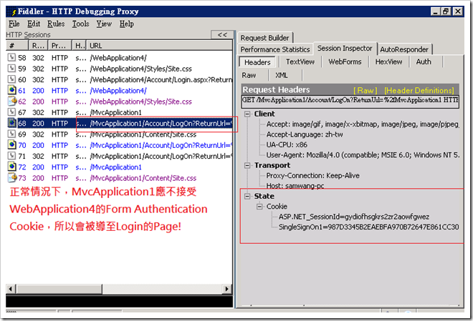This screenshot has height=321, width=473.
Task: Select session 58 /WebApplication4/ URL
Action: pyautogui.click(x=118, y=58)
